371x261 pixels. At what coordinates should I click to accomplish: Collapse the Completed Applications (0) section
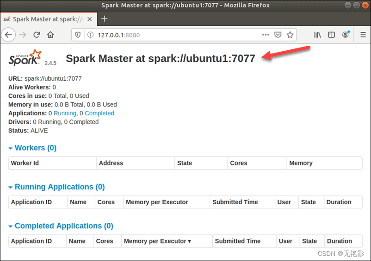pyautogui.click(x=61, y=226)
